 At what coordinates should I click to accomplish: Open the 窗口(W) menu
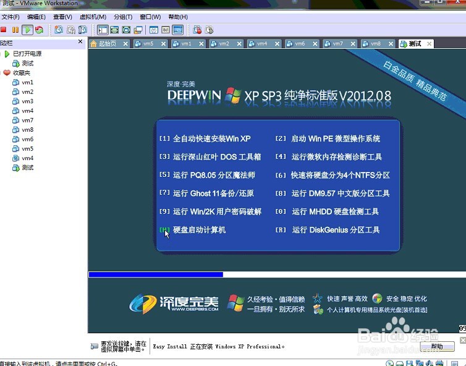pyautogui.click(x=150, y=17)
